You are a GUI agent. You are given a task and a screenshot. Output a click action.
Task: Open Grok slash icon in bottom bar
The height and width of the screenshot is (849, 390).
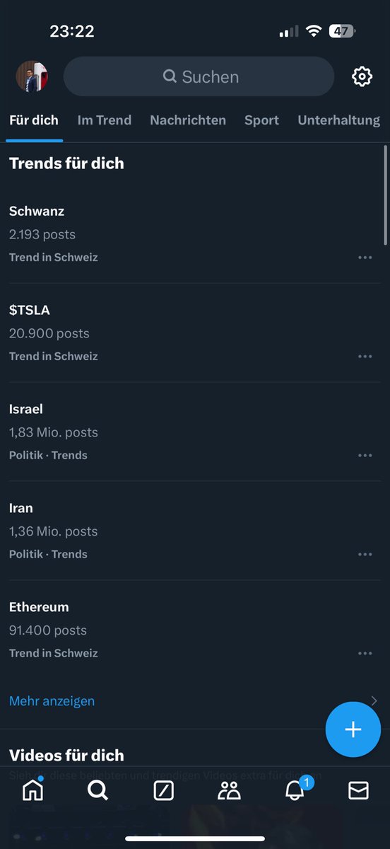(163, 790)
